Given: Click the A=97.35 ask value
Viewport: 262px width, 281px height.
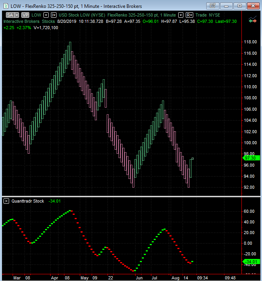Looking at the screenshot, I should (132, 21).
